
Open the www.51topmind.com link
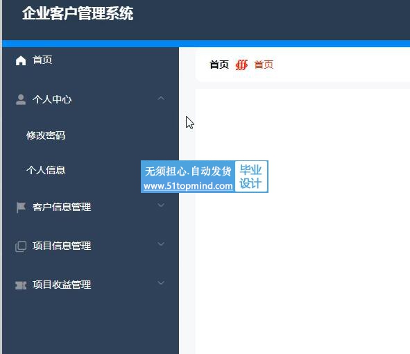(x=188, y=186)
